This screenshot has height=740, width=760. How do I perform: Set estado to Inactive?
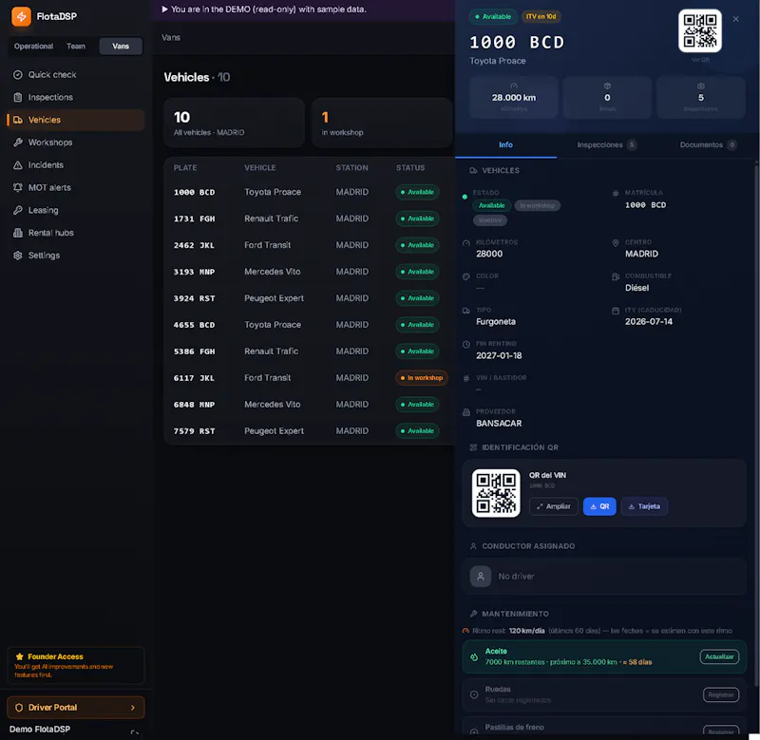click(490, 220)
